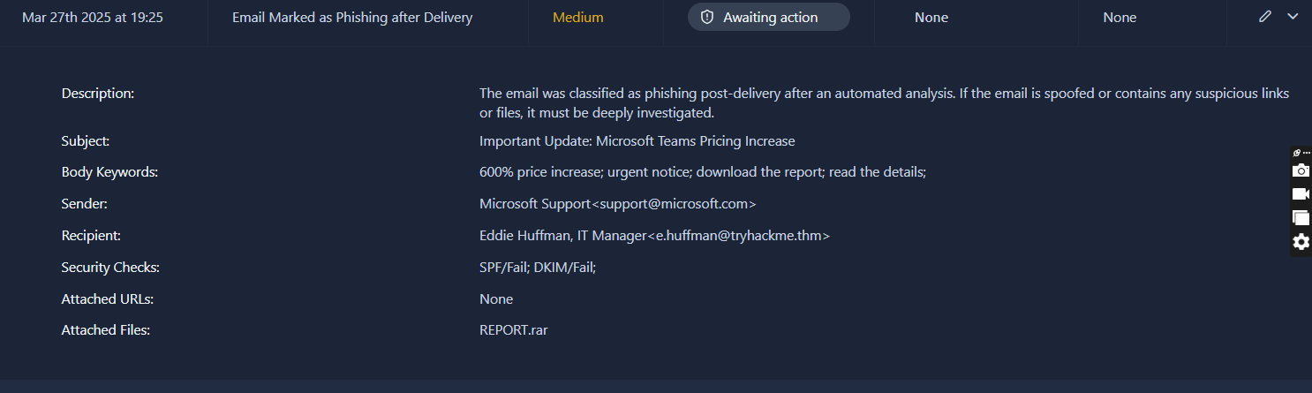Image resolution: width=1312 pixels, height=393 pixels.
Task: Click the small pin icon atop the side toolbar
Action: click(x=1296, y=153)
